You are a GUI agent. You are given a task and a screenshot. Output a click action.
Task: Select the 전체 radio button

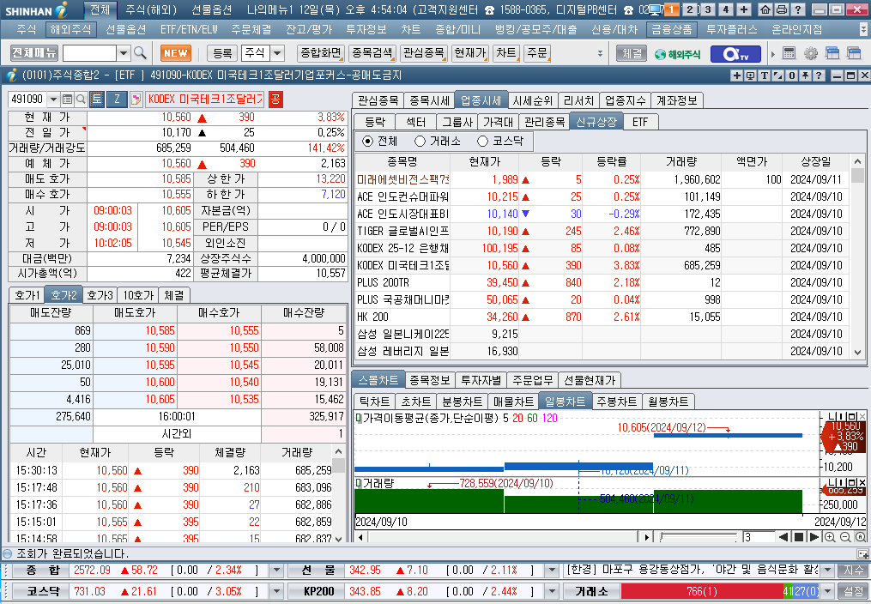[367, 141]
